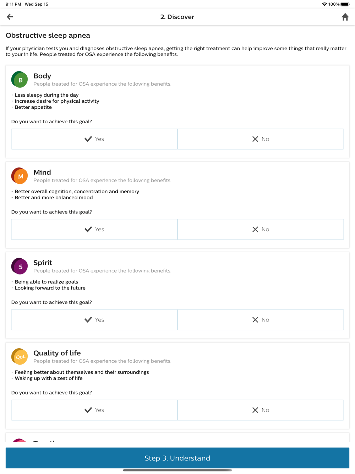This screenshot has width=355, height=474.
Task: Choose No for the Mind goal
Action: click(x=261, y=229)
